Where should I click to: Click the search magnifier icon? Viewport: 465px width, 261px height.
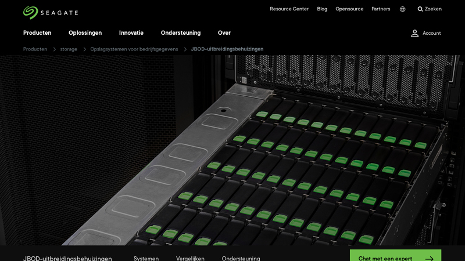click(420, 9)
